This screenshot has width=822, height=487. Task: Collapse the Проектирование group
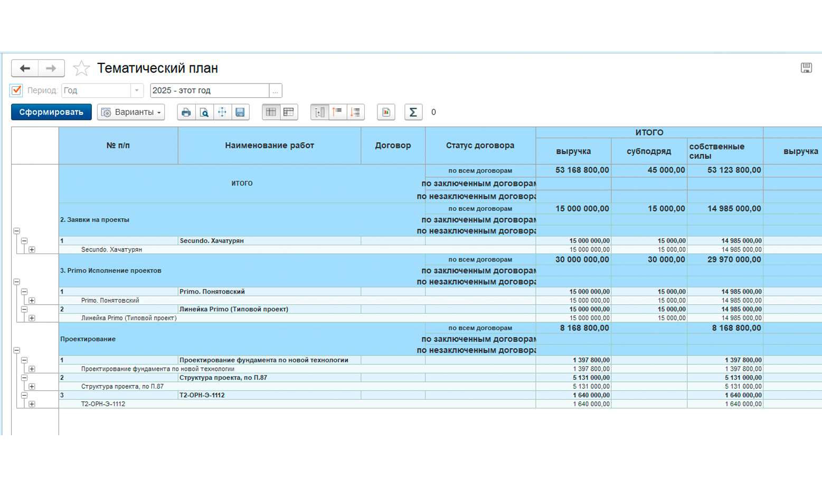pyautogui.click(x=17, y=350)
